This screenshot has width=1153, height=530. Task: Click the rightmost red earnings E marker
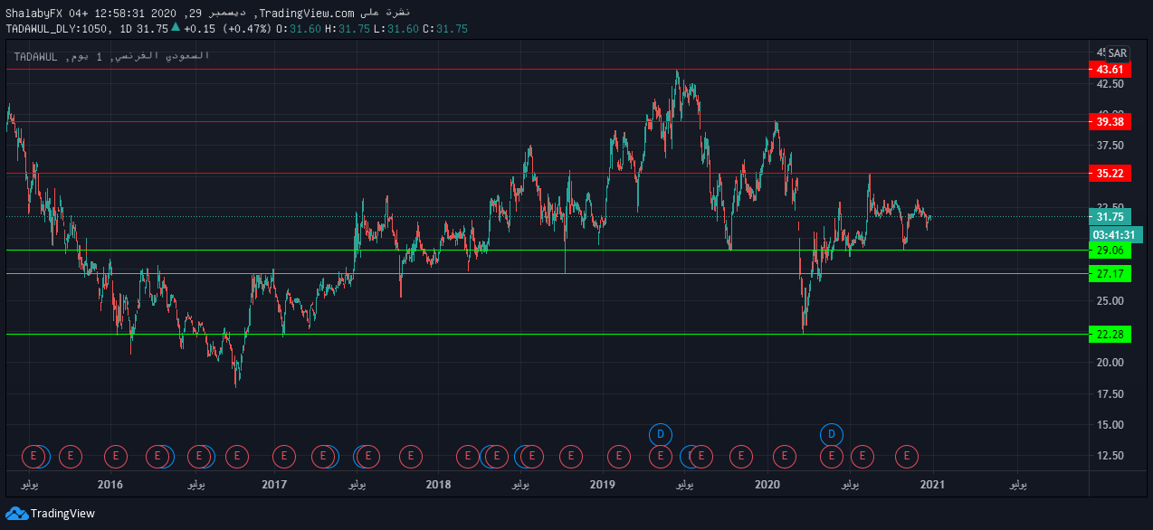(x=907, y=457)
